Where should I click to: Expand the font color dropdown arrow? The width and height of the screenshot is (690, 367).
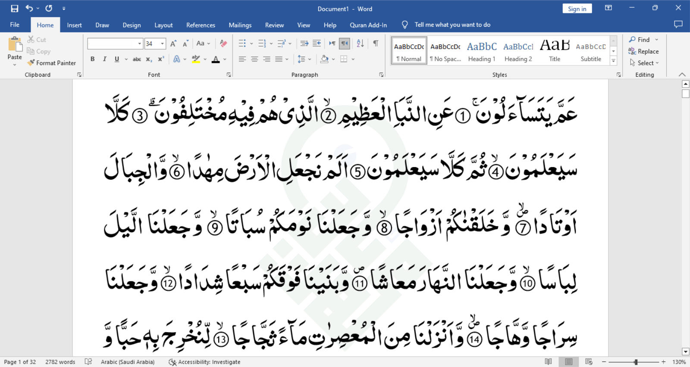point(225,59)
